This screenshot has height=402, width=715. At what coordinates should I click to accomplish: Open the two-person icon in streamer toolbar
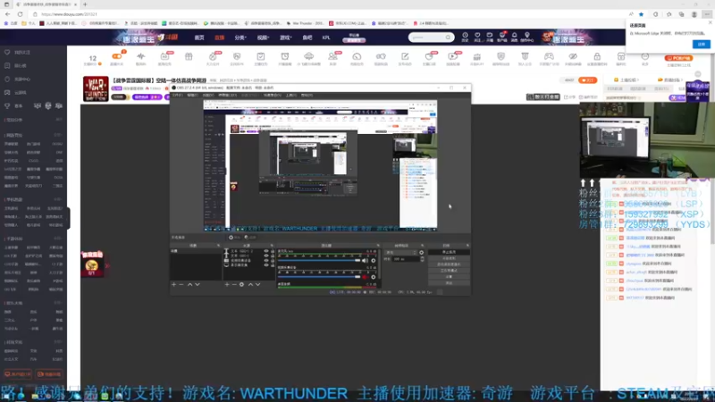(332, 56)
